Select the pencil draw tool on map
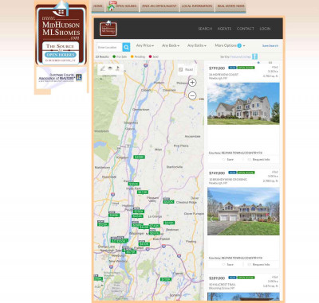319x303 pixels. (103, 68)
